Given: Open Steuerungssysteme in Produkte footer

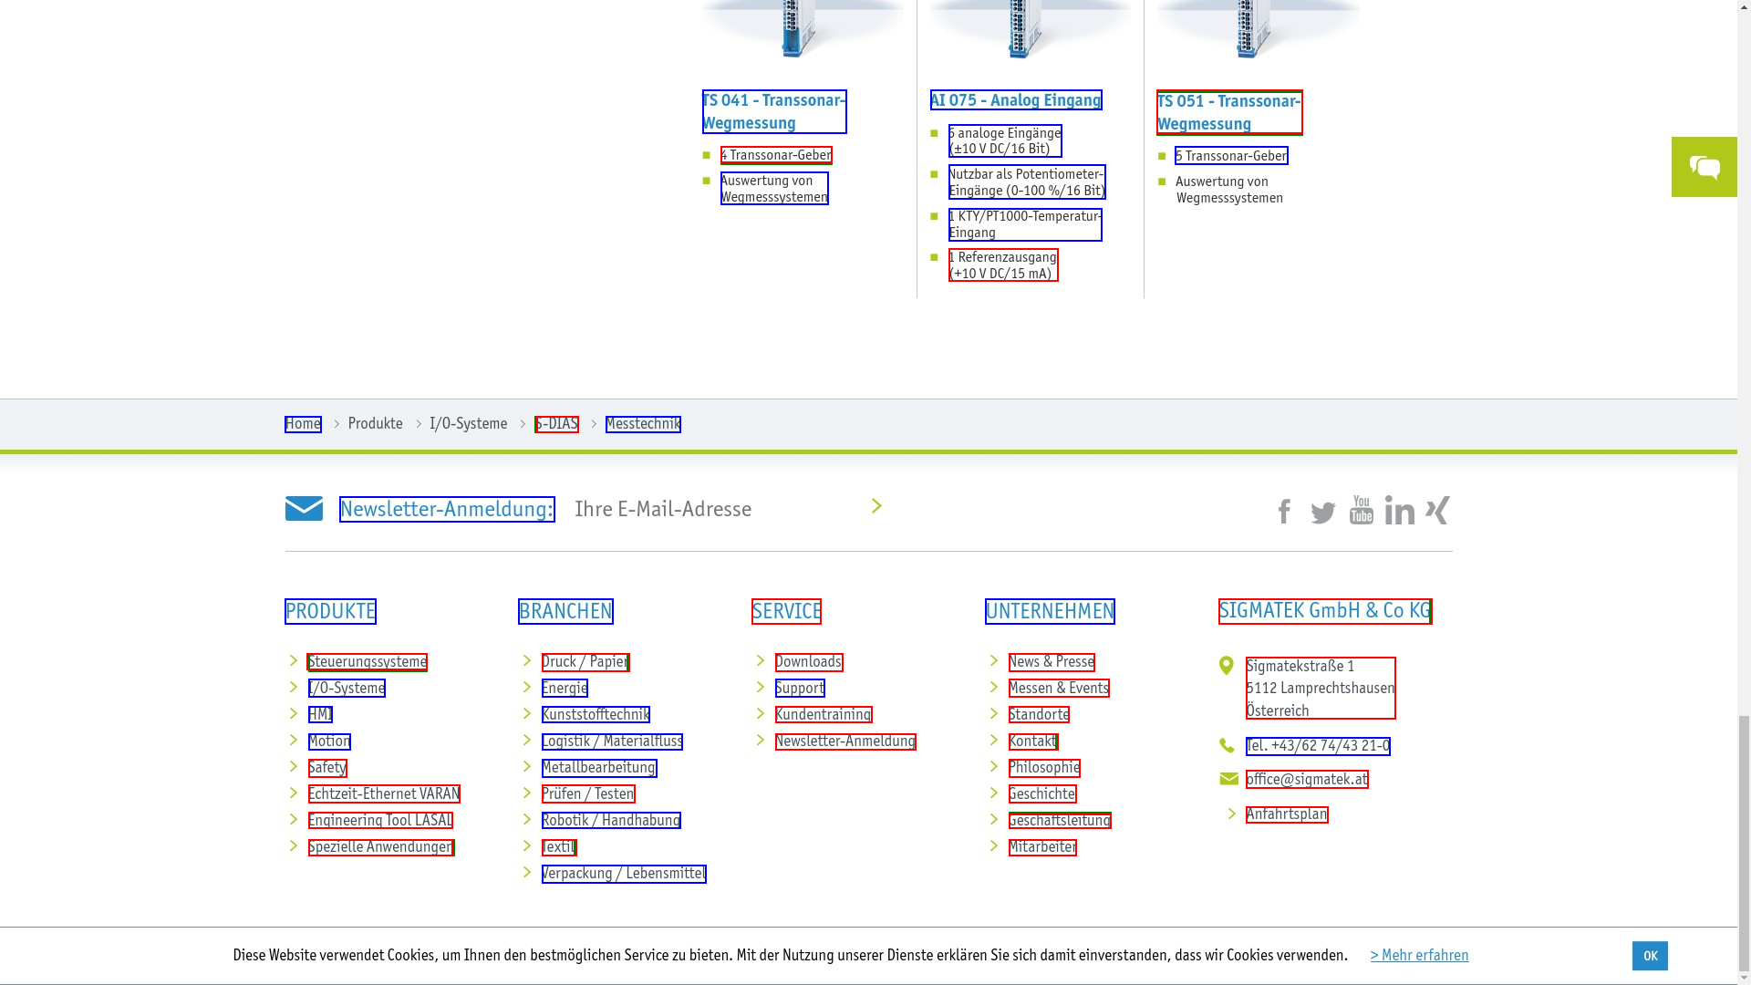Looking at the screenshot, I should tap(367, 662).
